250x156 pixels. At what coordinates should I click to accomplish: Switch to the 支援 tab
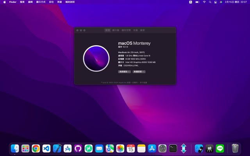point(136,30)
